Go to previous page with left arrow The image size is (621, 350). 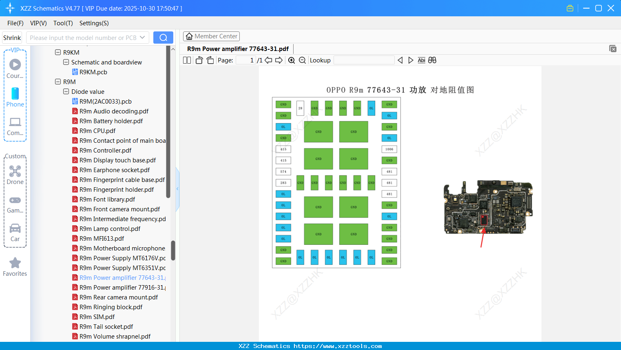tap(268, 60)
